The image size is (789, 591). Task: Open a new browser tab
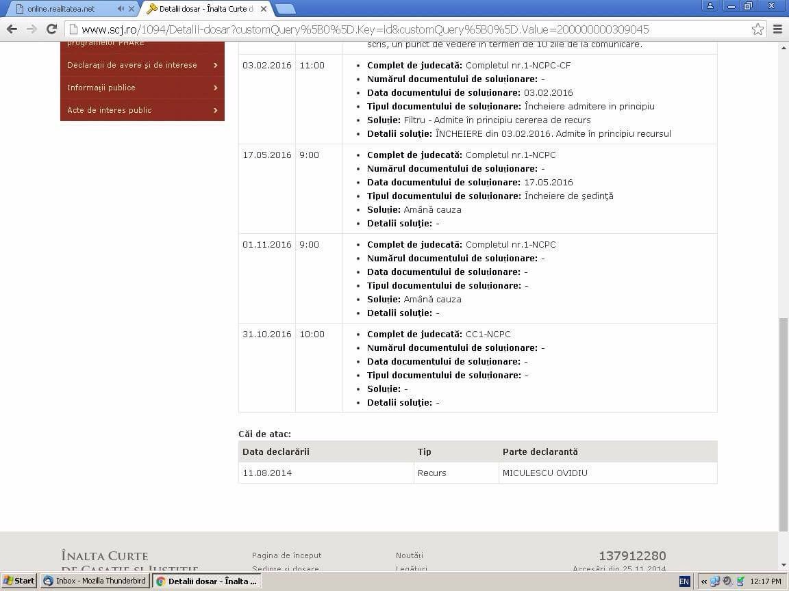coord(285,9)
